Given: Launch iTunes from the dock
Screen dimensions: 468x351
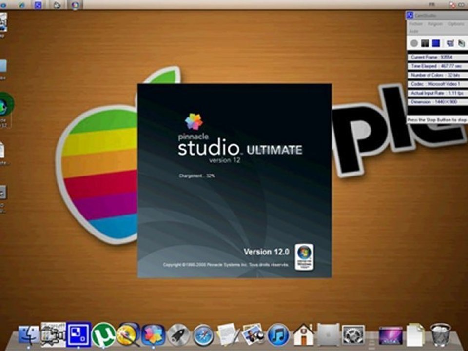Looking at the screenshot, I should click(x=278, y=335).
